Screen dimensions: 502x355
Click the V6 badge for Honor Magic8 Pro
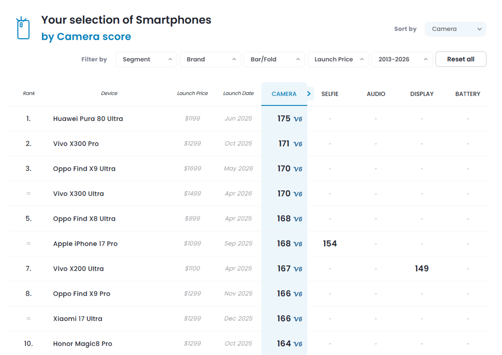point(298,344)
